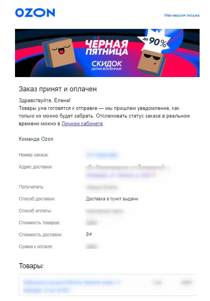This screenshot has width=210, height=301.
Task: Open the blurred blue order number link
Action: [x=102, y=155]
